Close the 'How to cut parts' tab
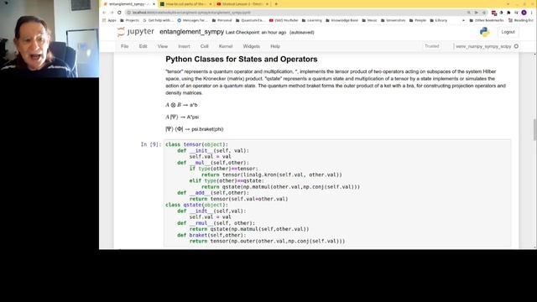Screen dimensions: 537x302 click(x=211, y=3)
